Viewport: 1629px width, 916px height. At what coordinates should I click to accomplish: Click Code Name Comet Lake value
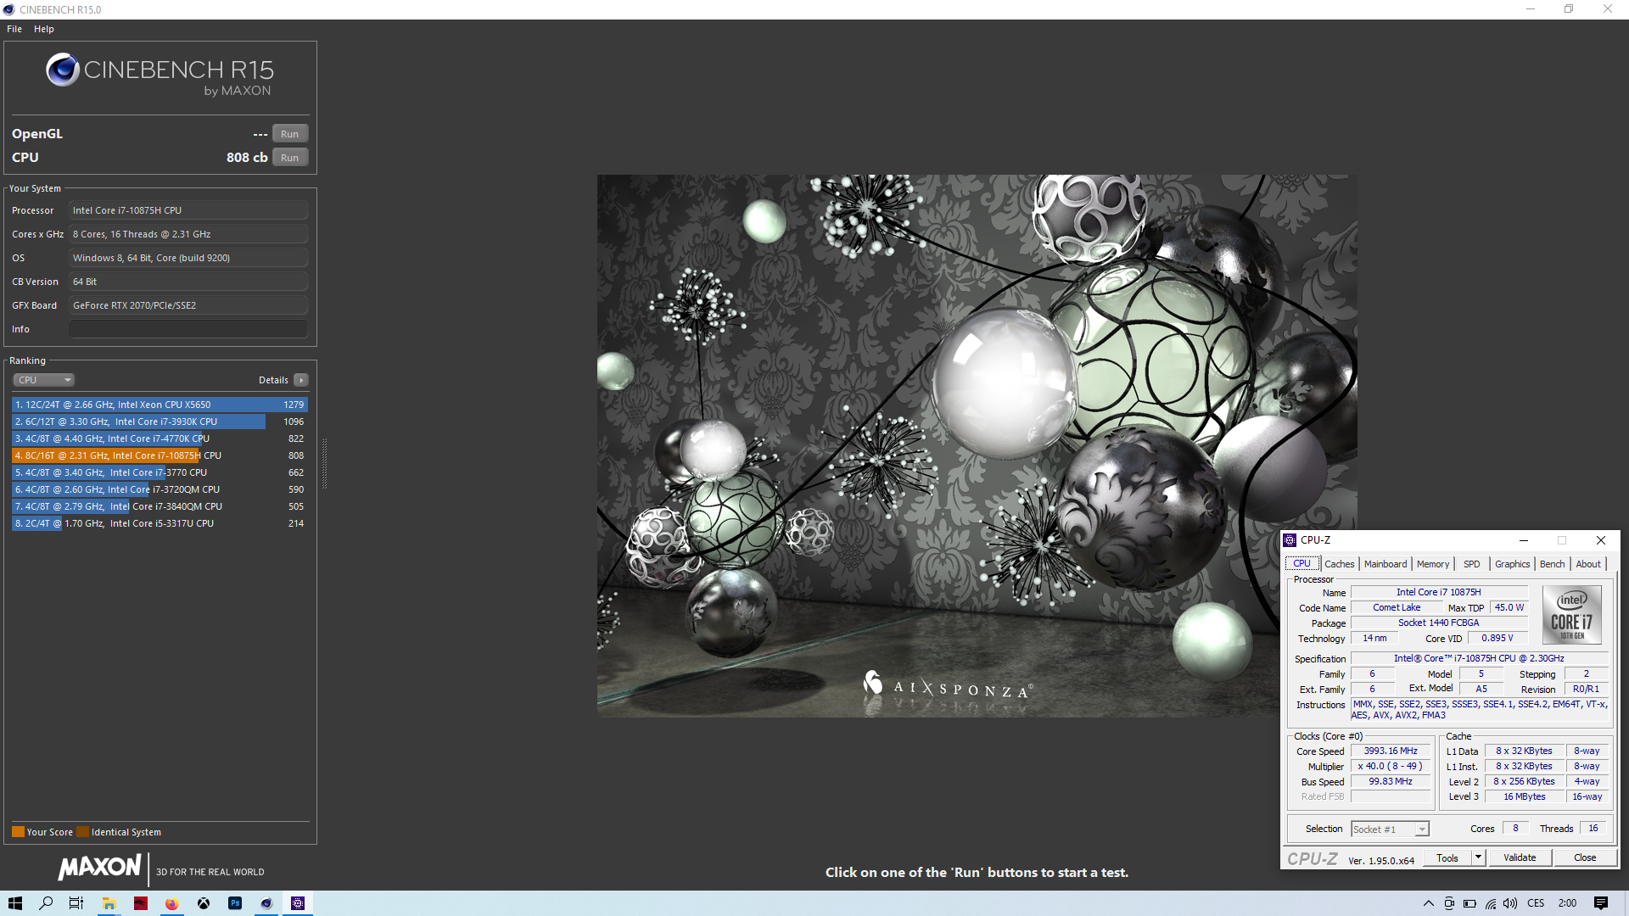pyautogui.click(x=1397, y=608)
